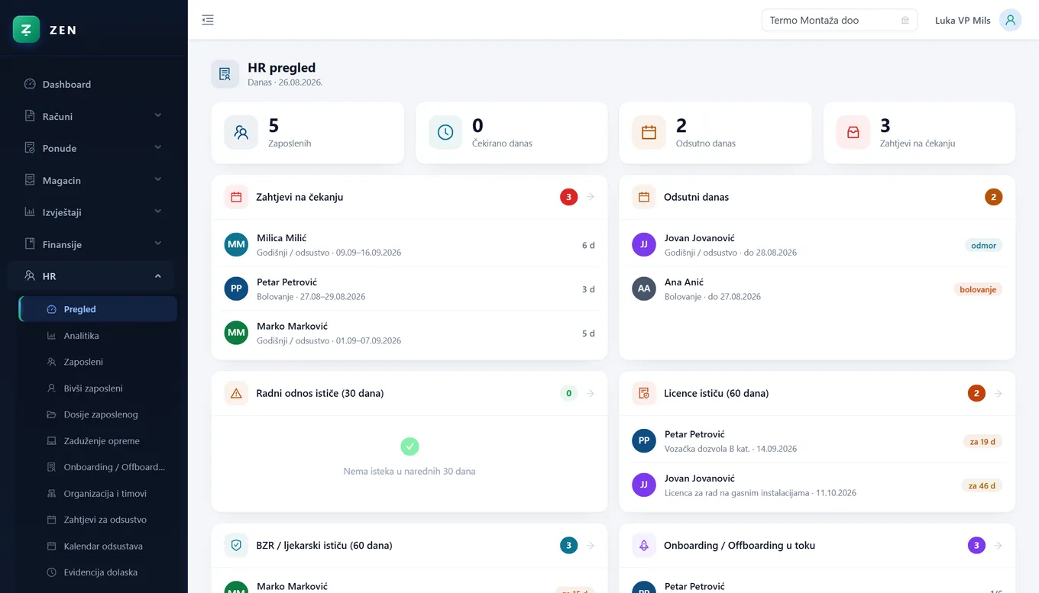Expand the Izvještaji menu

(93, 212)
